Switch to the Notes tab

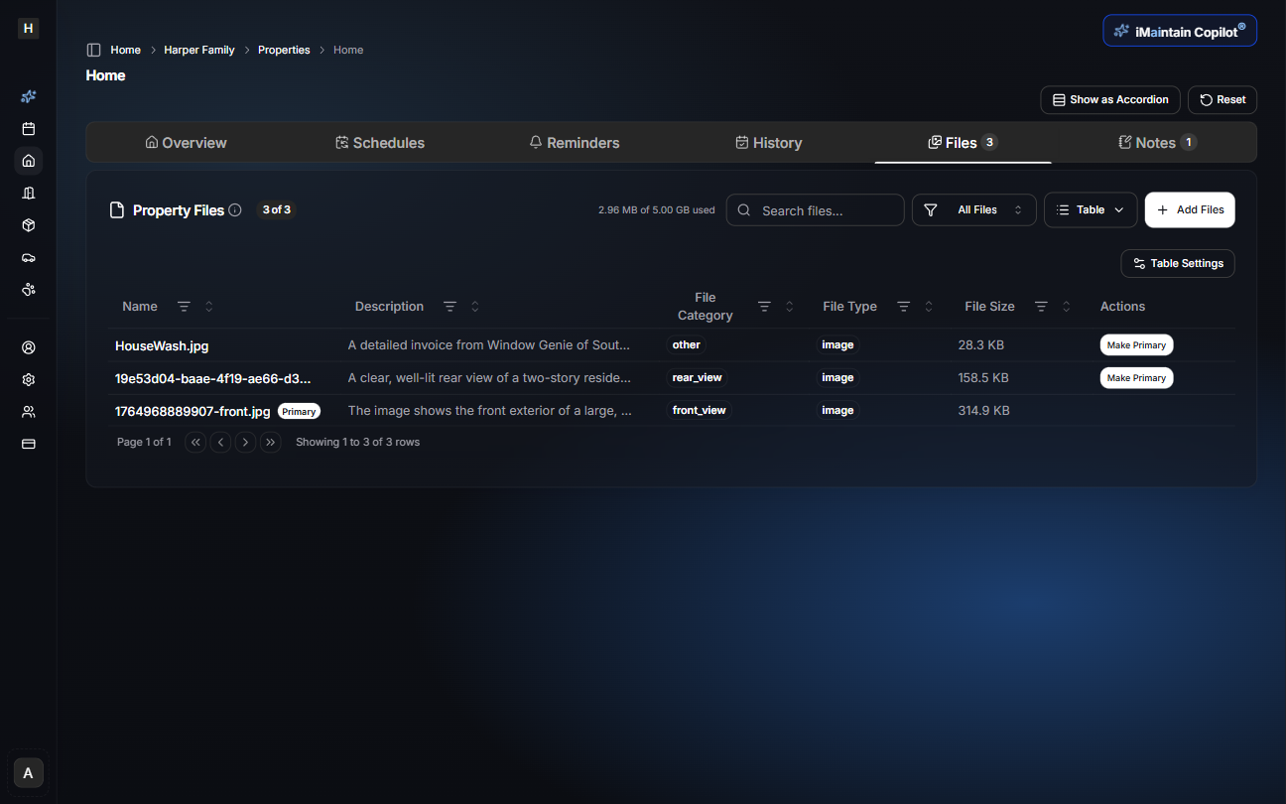click(x=1156, y=143)
